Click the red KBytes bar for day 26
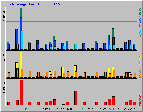 click(113, 101)
